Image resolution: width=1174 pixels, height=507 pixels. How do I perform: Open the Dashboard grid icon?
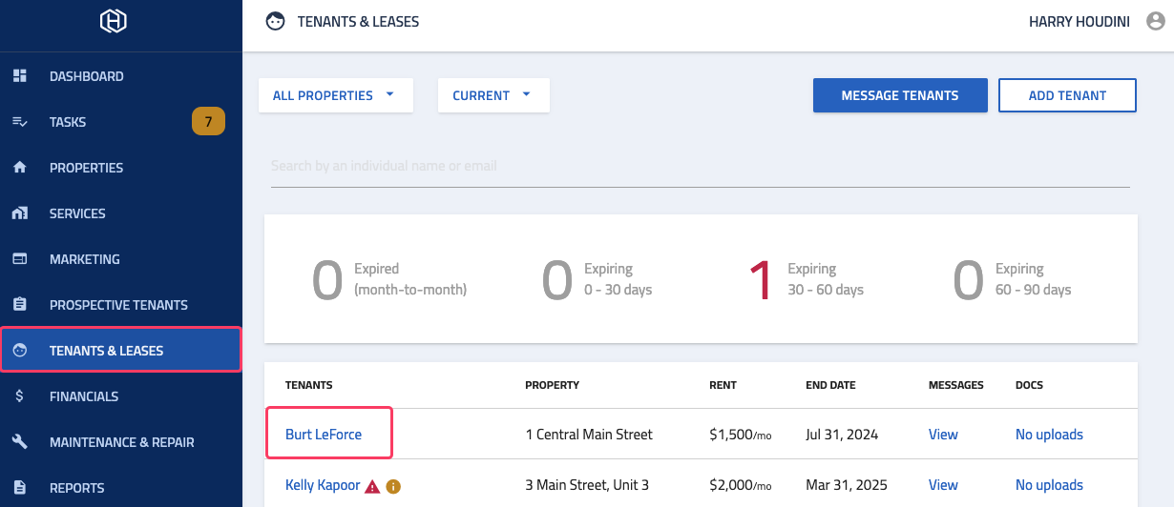coord(19,75)
